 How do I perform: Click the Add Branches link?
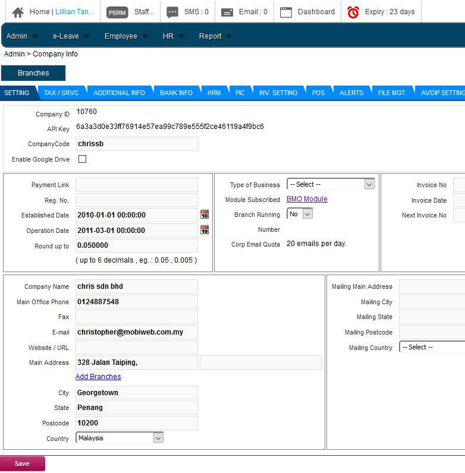coord(98,377)
